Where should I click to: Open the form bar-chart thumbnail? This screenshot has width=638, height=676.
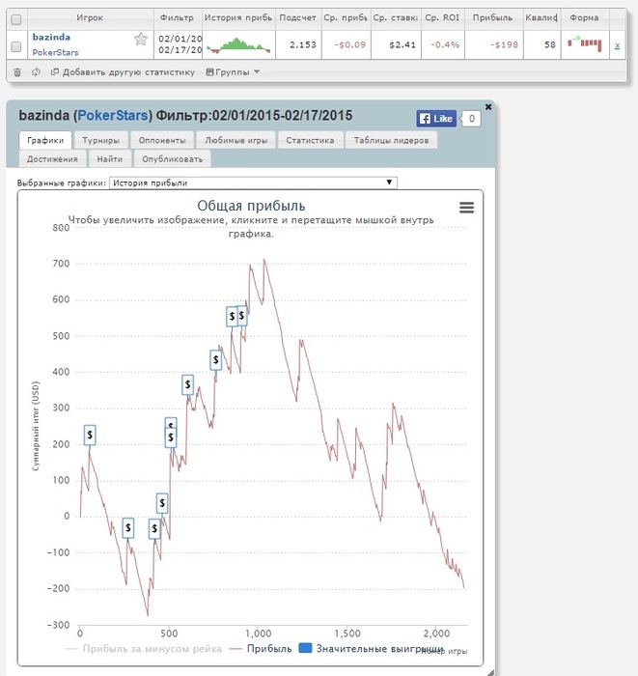point(585,43)
